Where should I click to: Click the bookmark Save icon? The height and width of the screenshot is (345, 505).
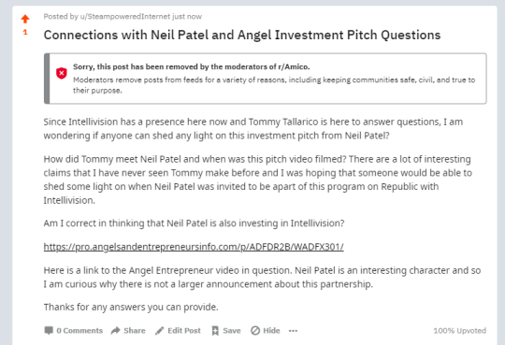click(x=215, y=331)
